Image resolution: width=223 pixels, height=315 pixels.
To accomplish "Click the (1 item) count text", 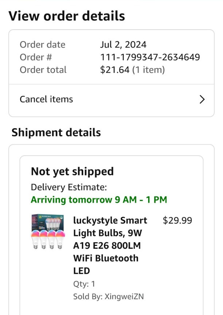I will pos(148,70).
